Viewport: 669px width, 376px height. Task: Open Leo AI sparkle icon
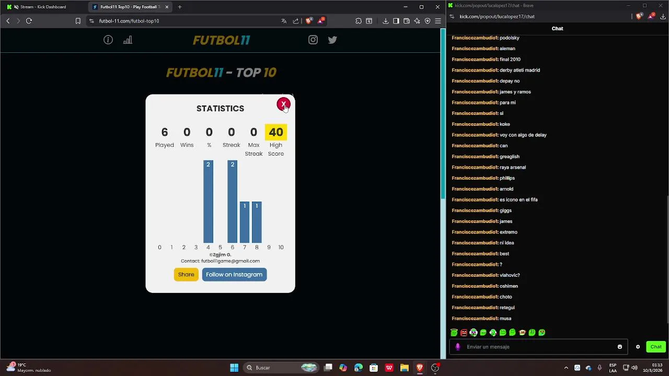tap(417, 21)
